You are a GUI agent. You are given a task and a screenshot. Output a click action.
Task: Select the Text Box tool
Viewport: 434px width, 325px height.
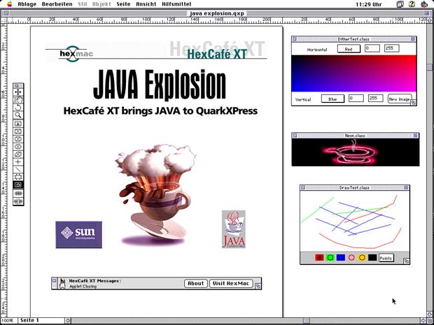pos(18,123)
